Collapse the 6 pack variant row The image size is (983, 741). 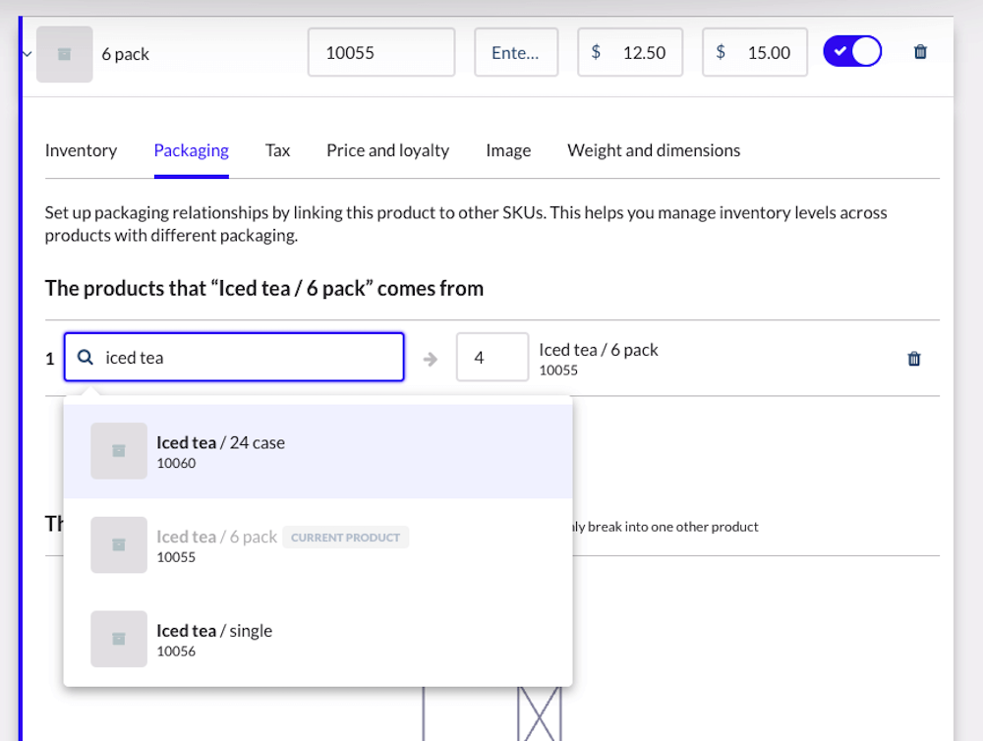[x=28, y=54]
